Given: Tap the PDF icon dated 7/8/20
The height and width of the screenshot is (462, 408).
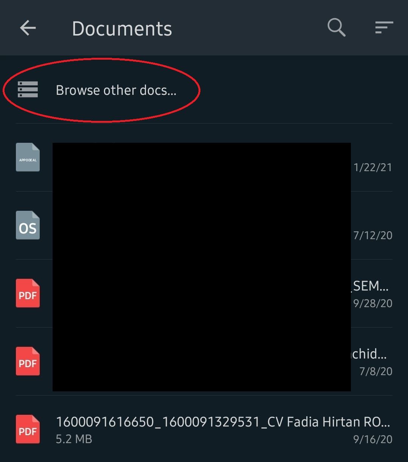Looking at the screenshot, I should tap(28, 361).
